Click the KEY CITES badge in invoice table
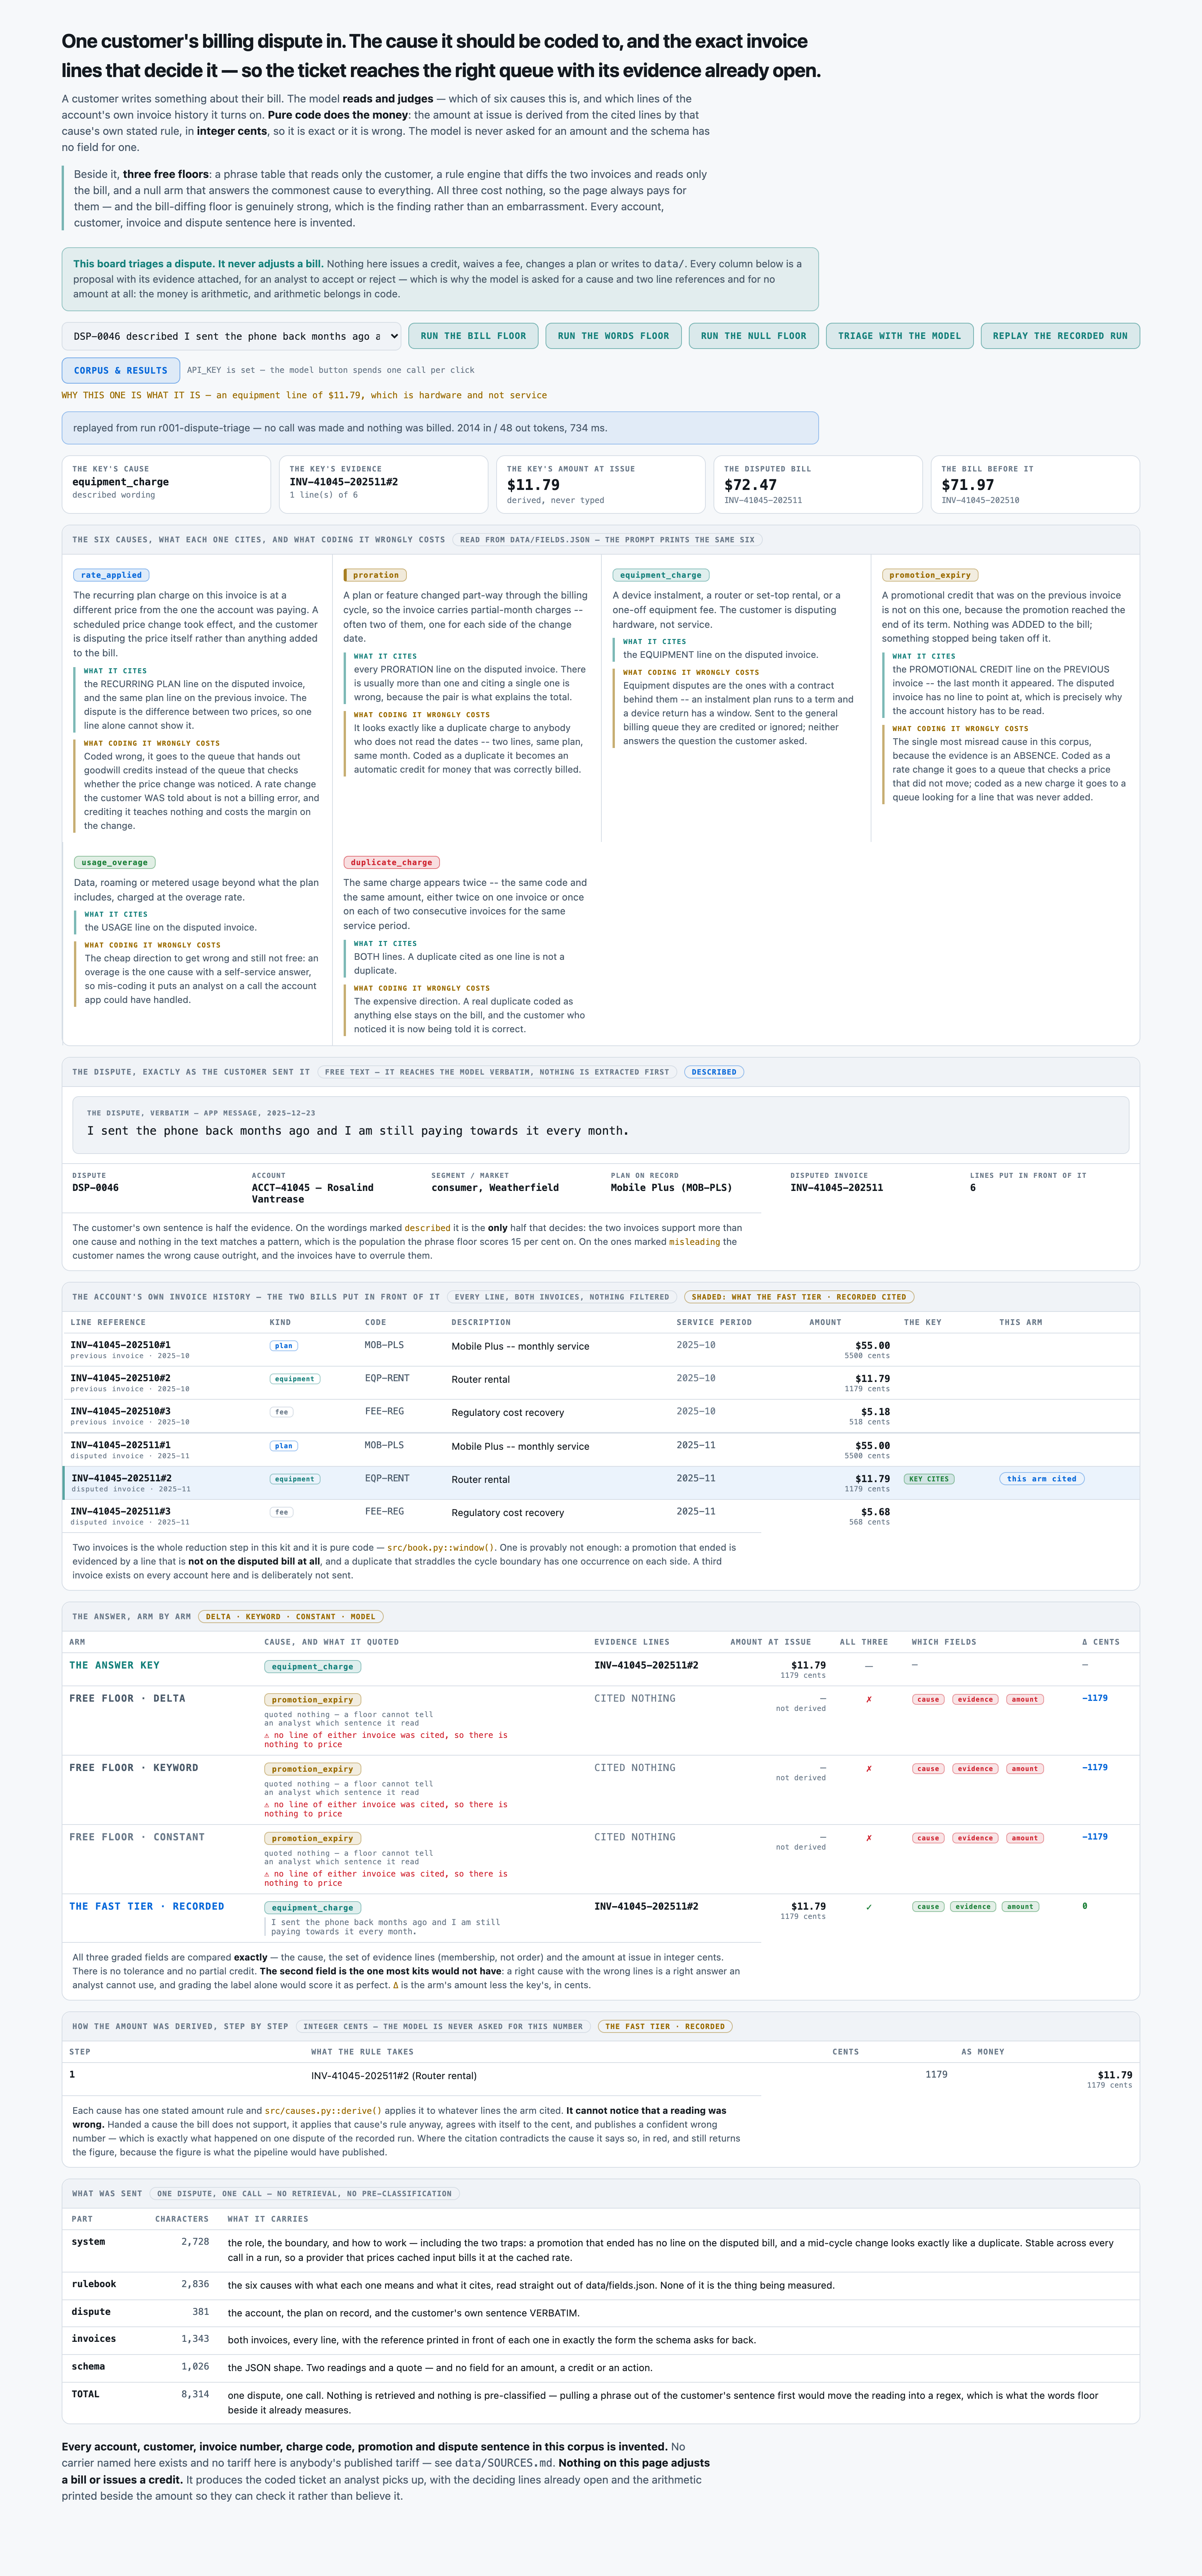 point(929,1479)
